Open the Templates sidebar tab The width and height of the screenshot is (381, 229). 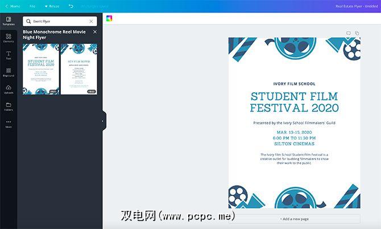click(9, 21)
